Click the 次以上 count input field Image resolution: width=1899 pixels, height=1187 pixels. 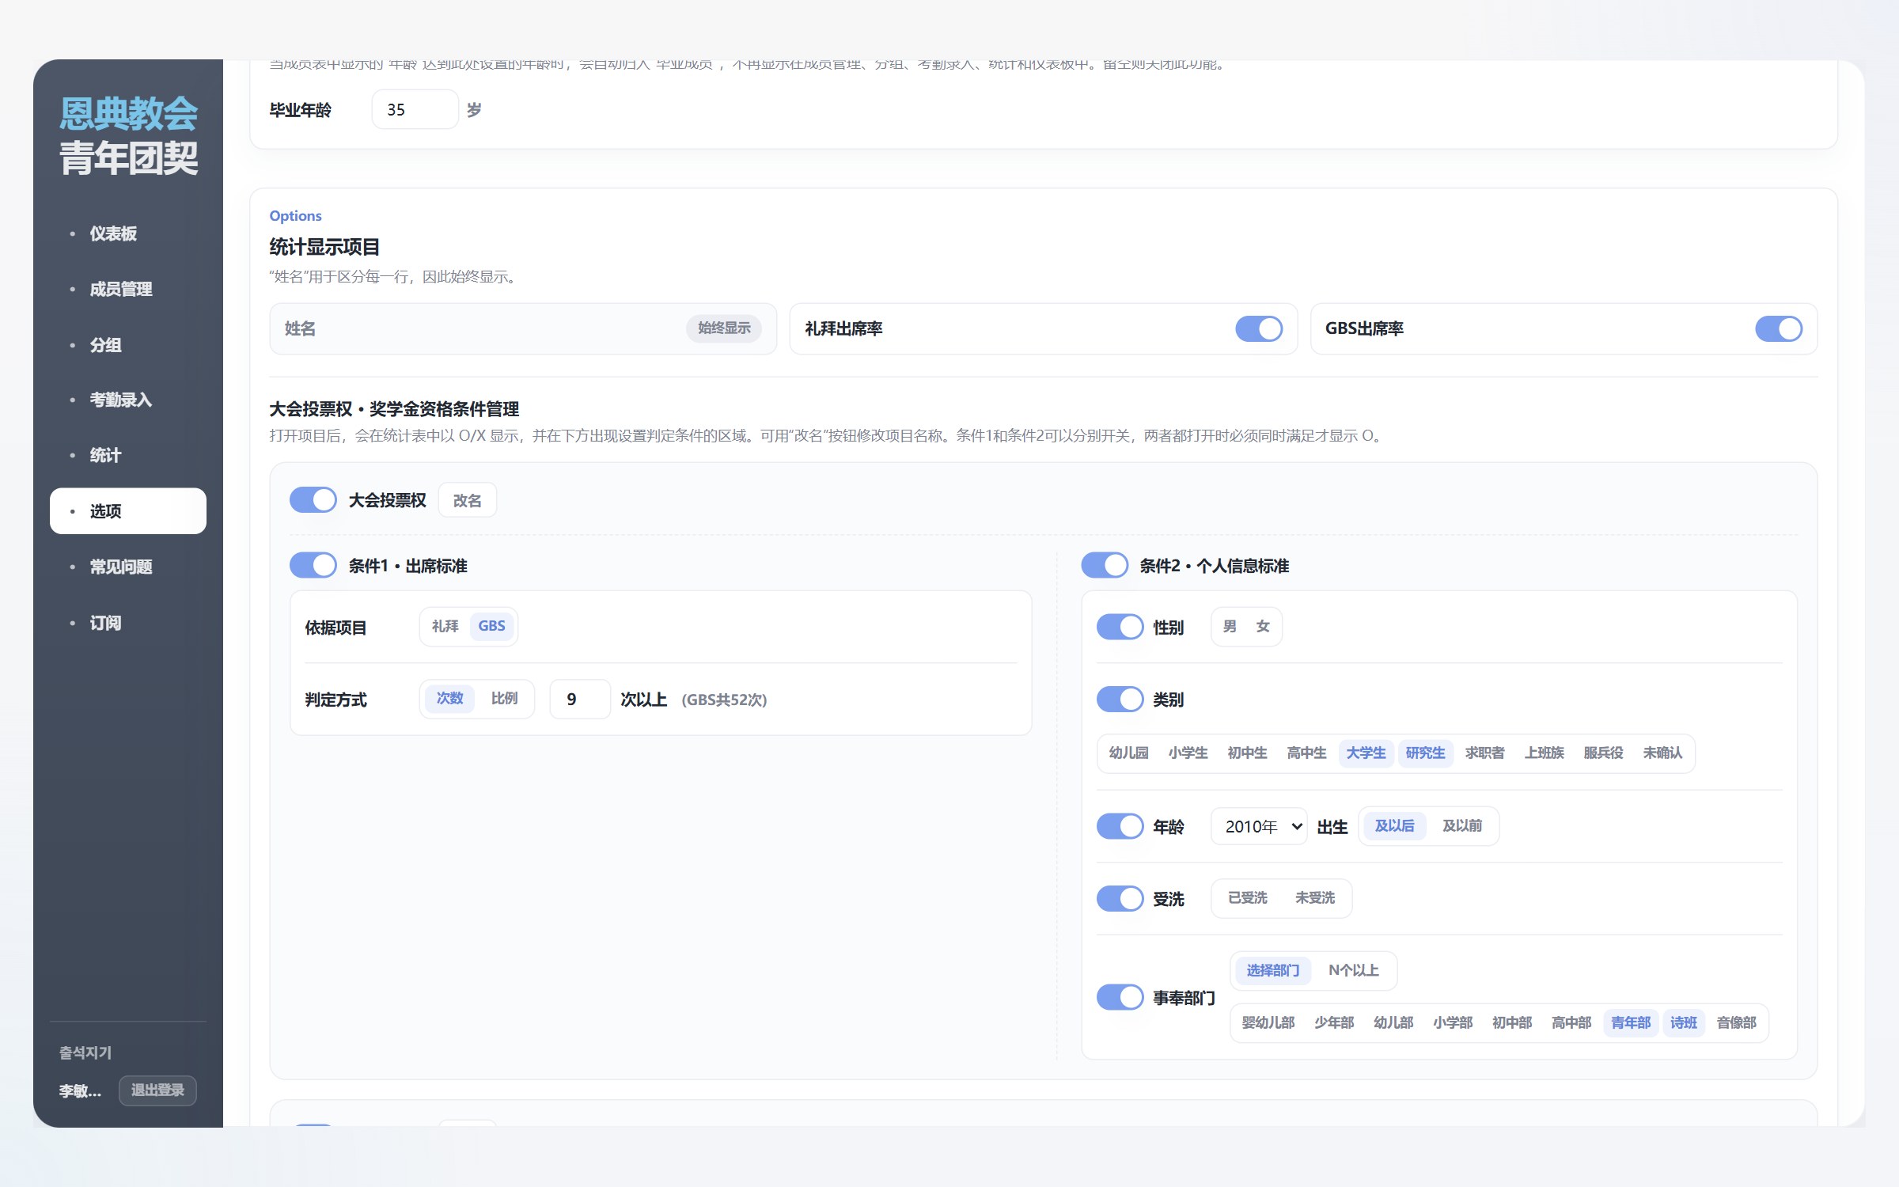point(579,699)
